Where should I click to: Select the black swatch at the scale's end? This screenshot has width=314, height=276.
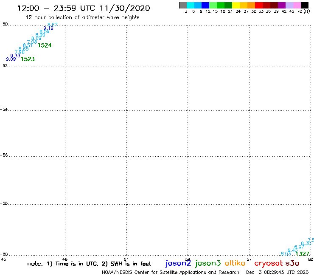coord(304,5)
